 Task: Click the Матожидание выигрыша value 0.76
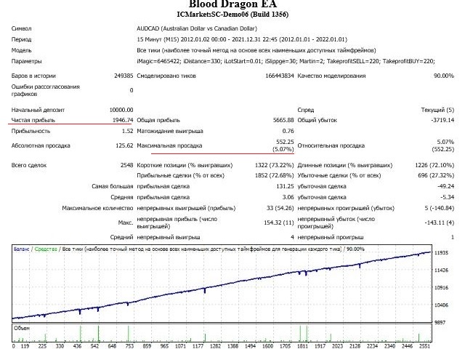point(288,131)
